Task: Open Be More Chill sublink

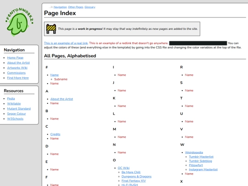Action: (x=131, y=172)
